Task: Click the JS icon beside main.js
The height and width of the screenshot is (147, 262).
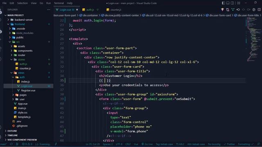Action: 15,108
